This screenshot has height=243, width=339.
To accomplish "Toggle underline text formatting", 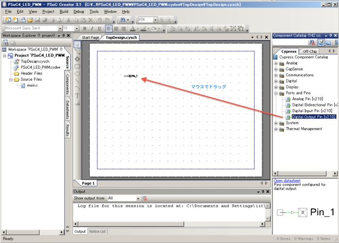I will [x=98, y=28].
